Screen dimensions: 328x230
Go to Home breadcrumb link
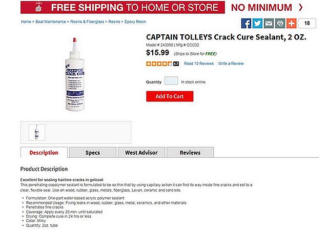(26, 22)
